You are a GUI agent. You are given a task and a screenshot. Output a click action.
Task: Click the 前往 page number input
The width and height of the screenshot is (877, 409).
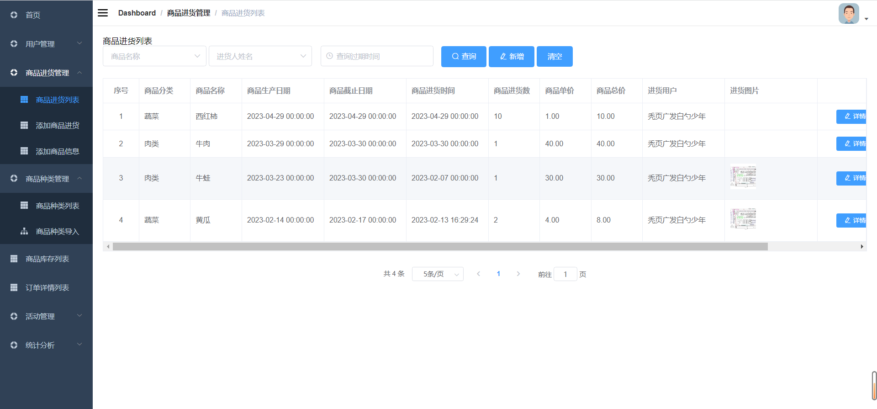pos(565,274)
